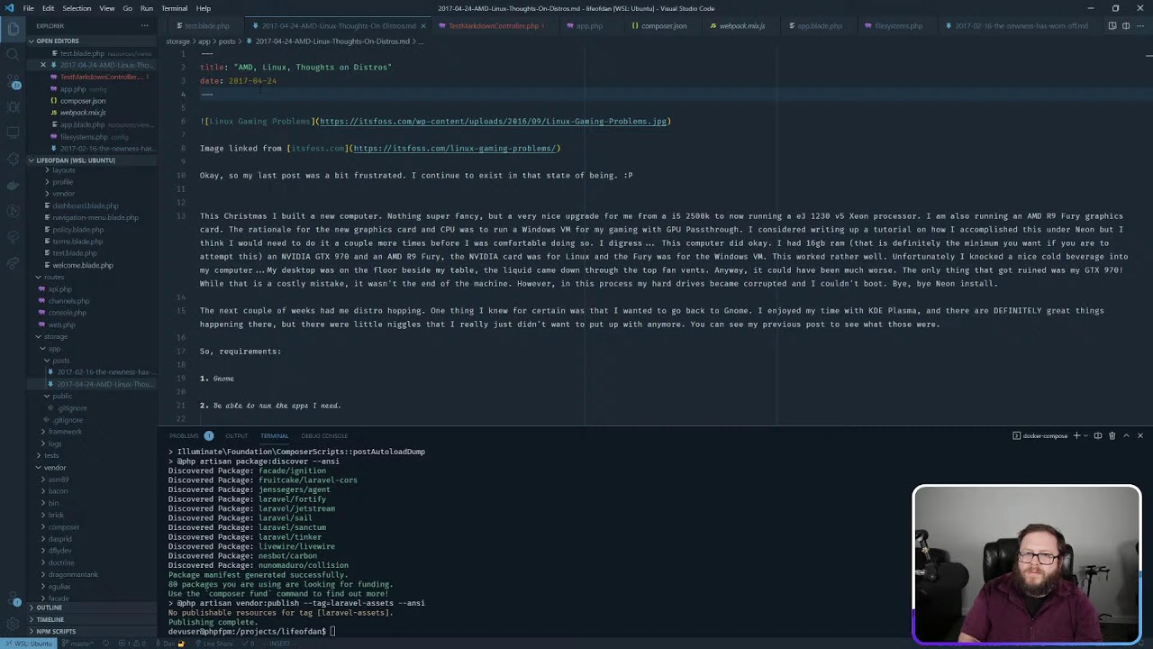The width and height of the screenshot is (1153, 649).
Task: Click storage breadcrumb segment
Action: tap(177, 41)
